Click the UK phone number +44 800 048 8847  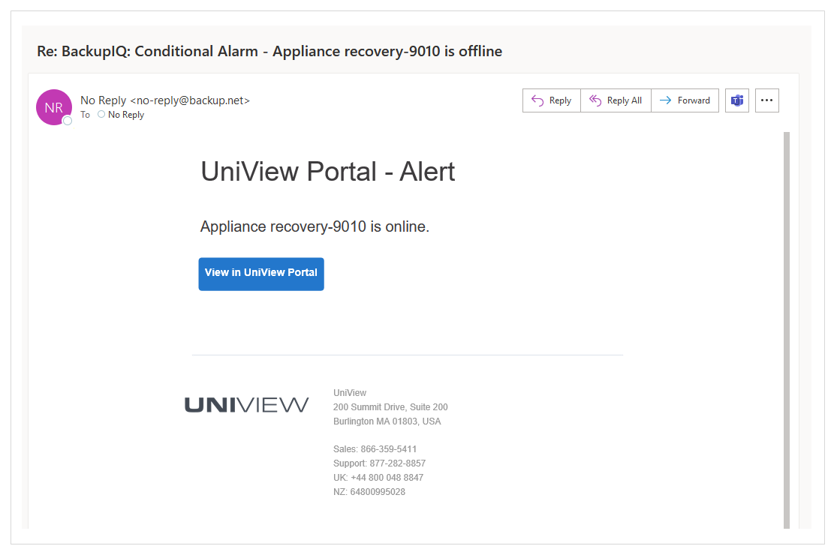click(x=387, y=478)
